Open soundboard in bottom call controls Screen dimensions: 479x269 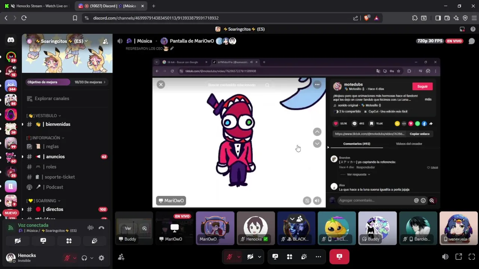[x=304, y=257]
